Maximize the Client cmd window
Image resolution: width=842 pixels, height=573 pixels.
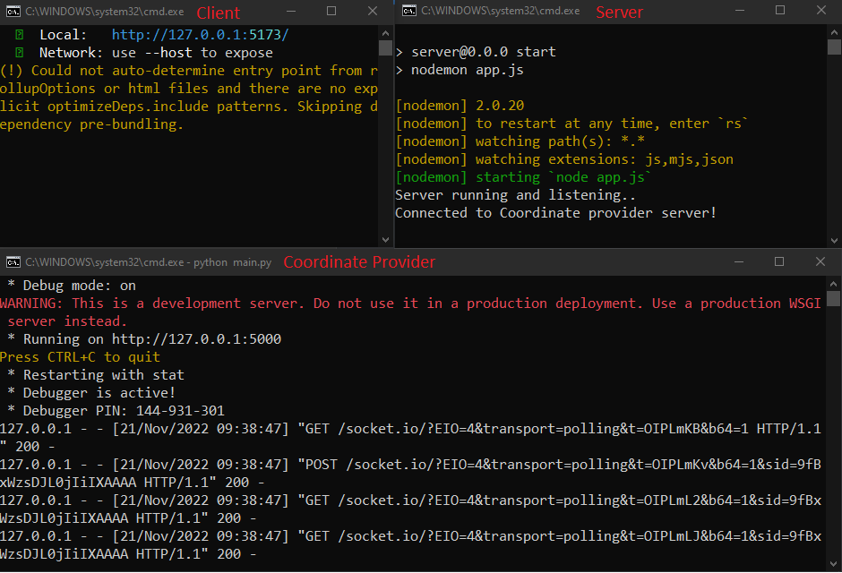(331, 12)
